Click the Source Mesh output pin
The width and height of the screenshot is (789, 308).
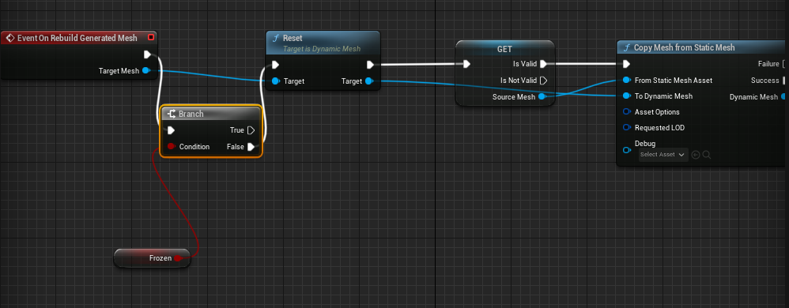[x=542, y=97]
